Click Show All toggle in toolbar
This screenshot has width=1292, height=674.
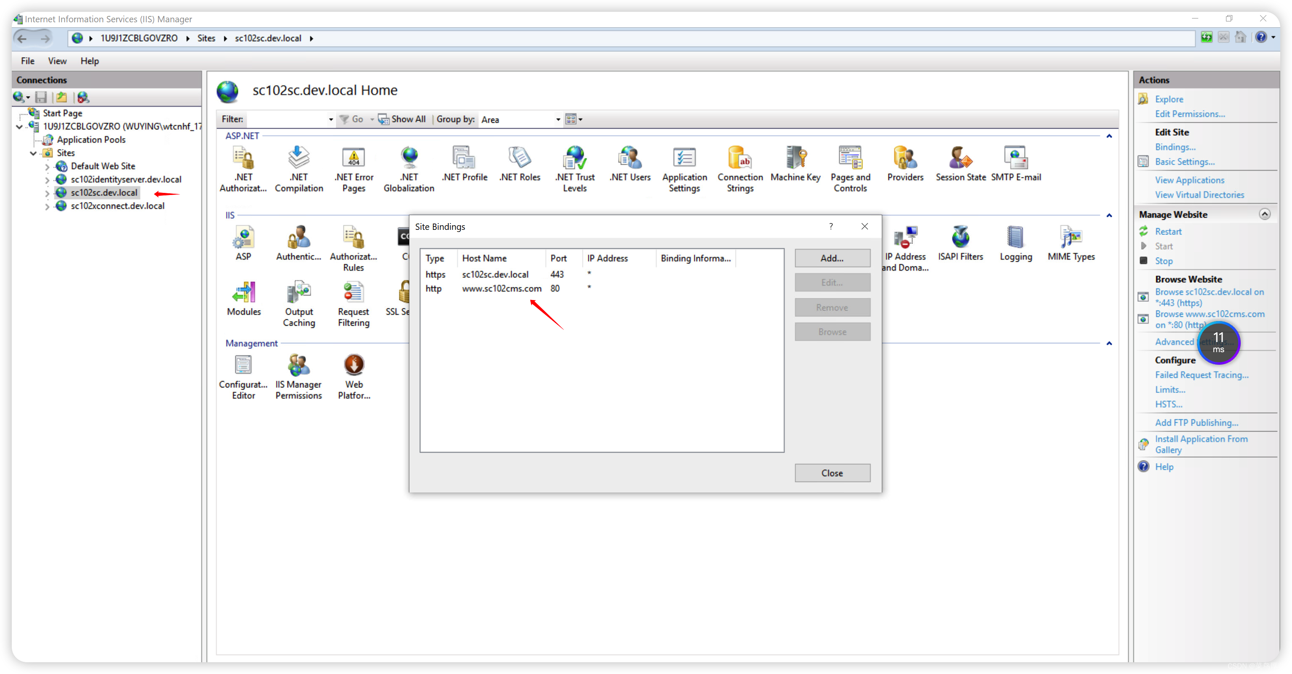click(x=399, y=119)
